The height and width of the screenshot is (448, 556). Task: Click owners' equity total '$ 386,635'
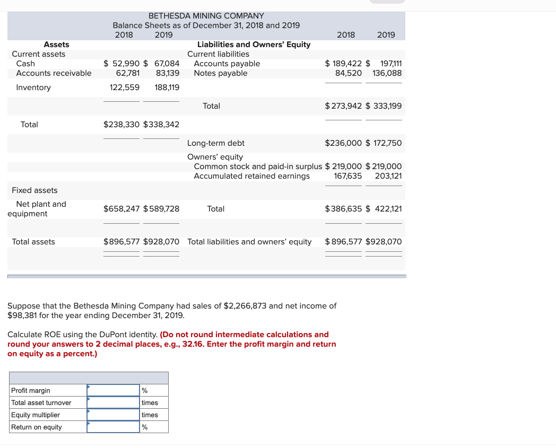point(344,209)
